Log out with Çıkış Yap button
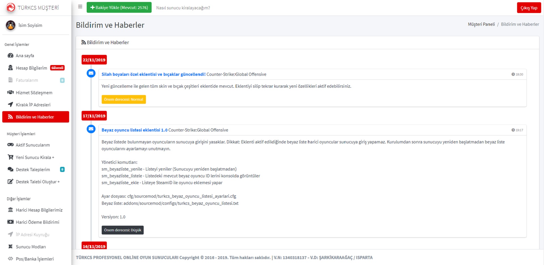Viewport: 544px width, 265px height. pyautogui.click(x=529, y=8)
